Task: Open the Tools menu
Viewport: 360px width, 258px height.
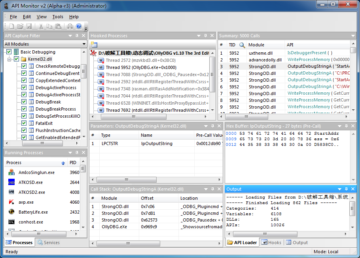Action: click(58, 17)
